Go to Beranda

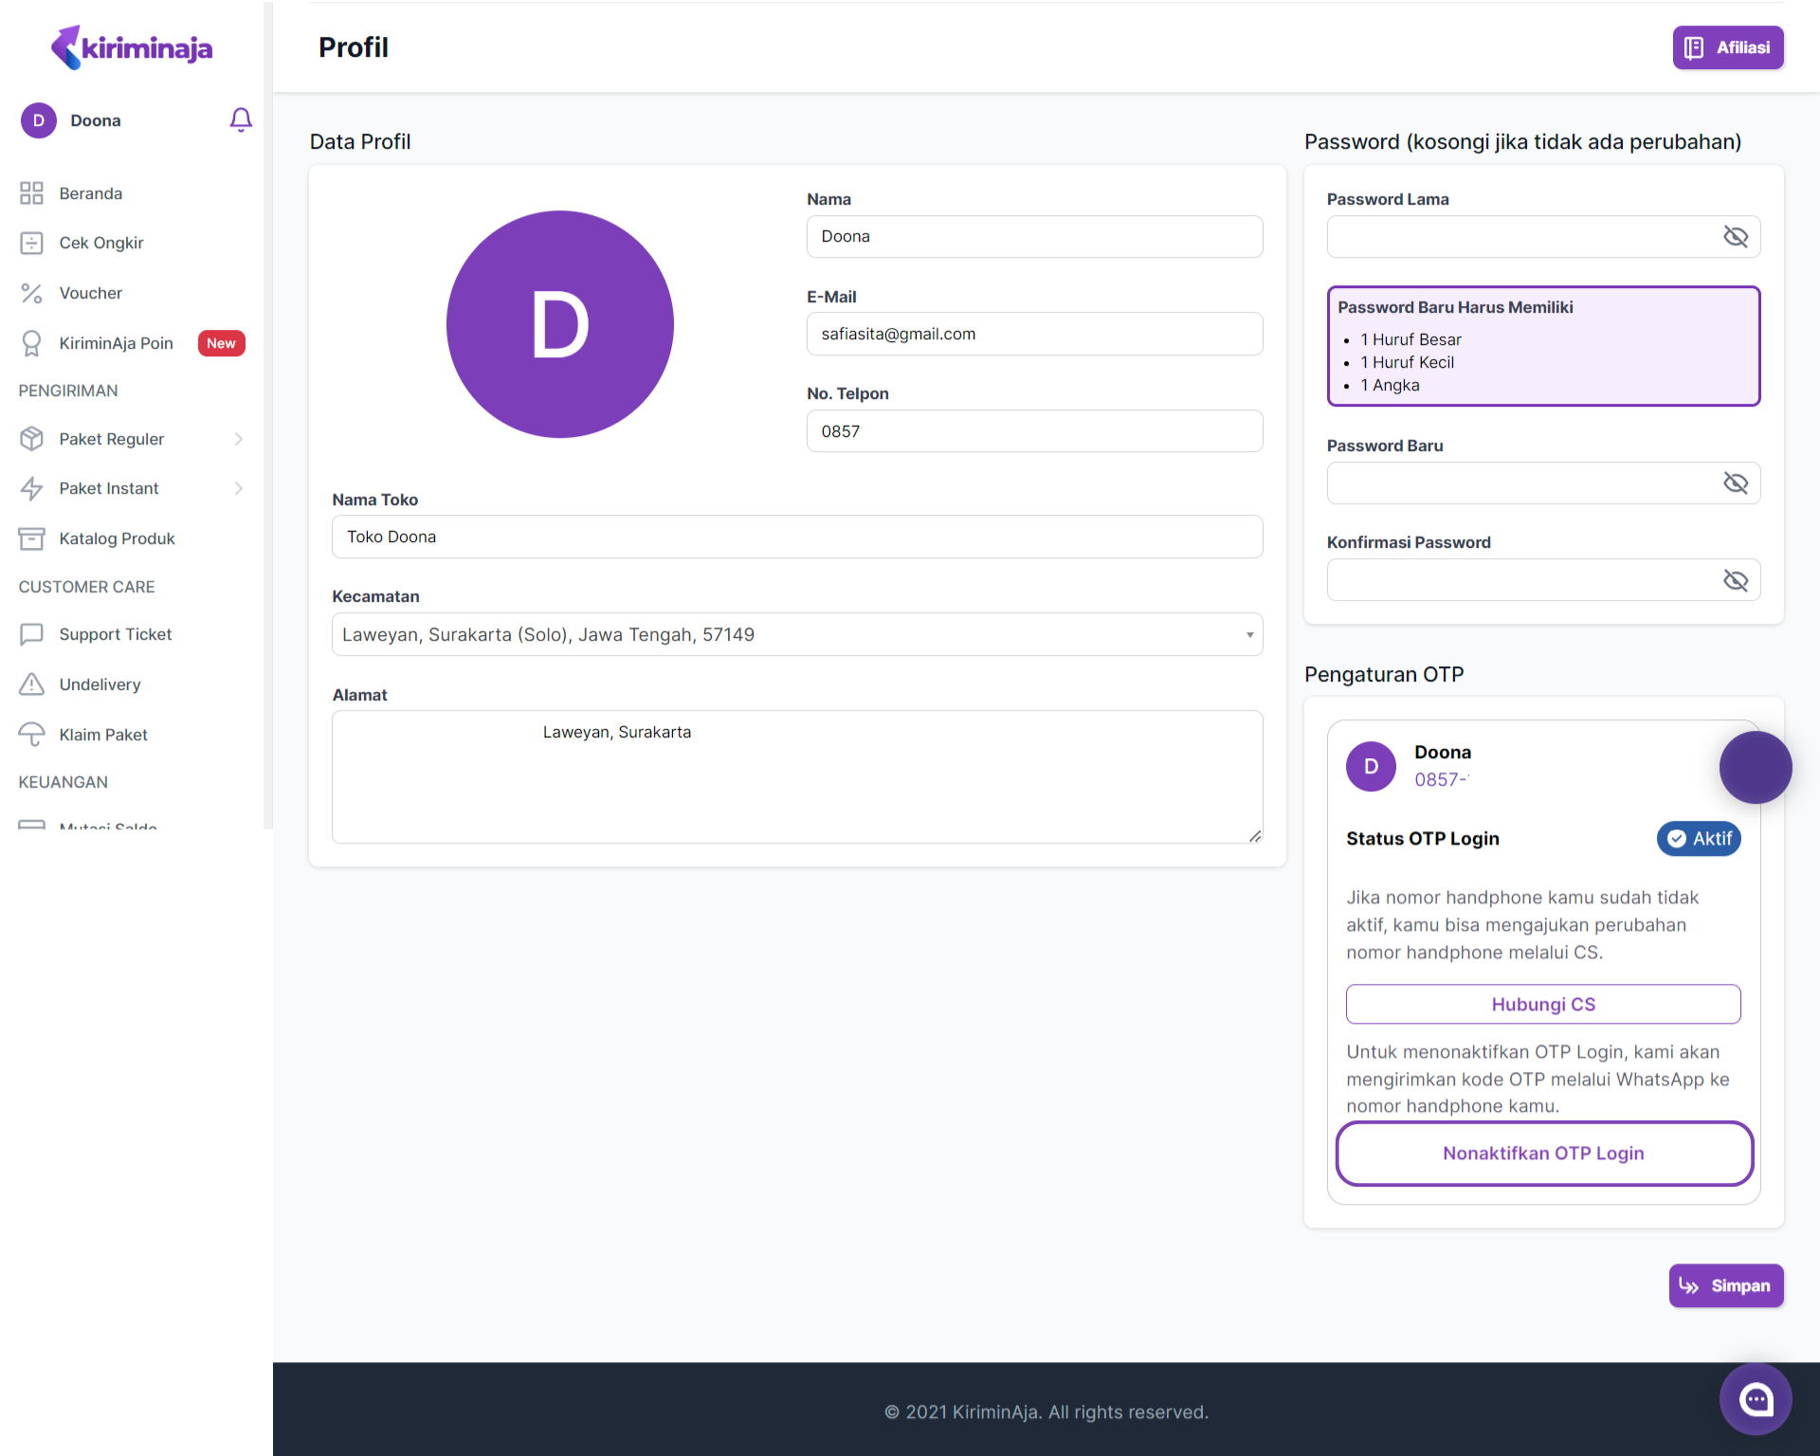pos(91,193)
